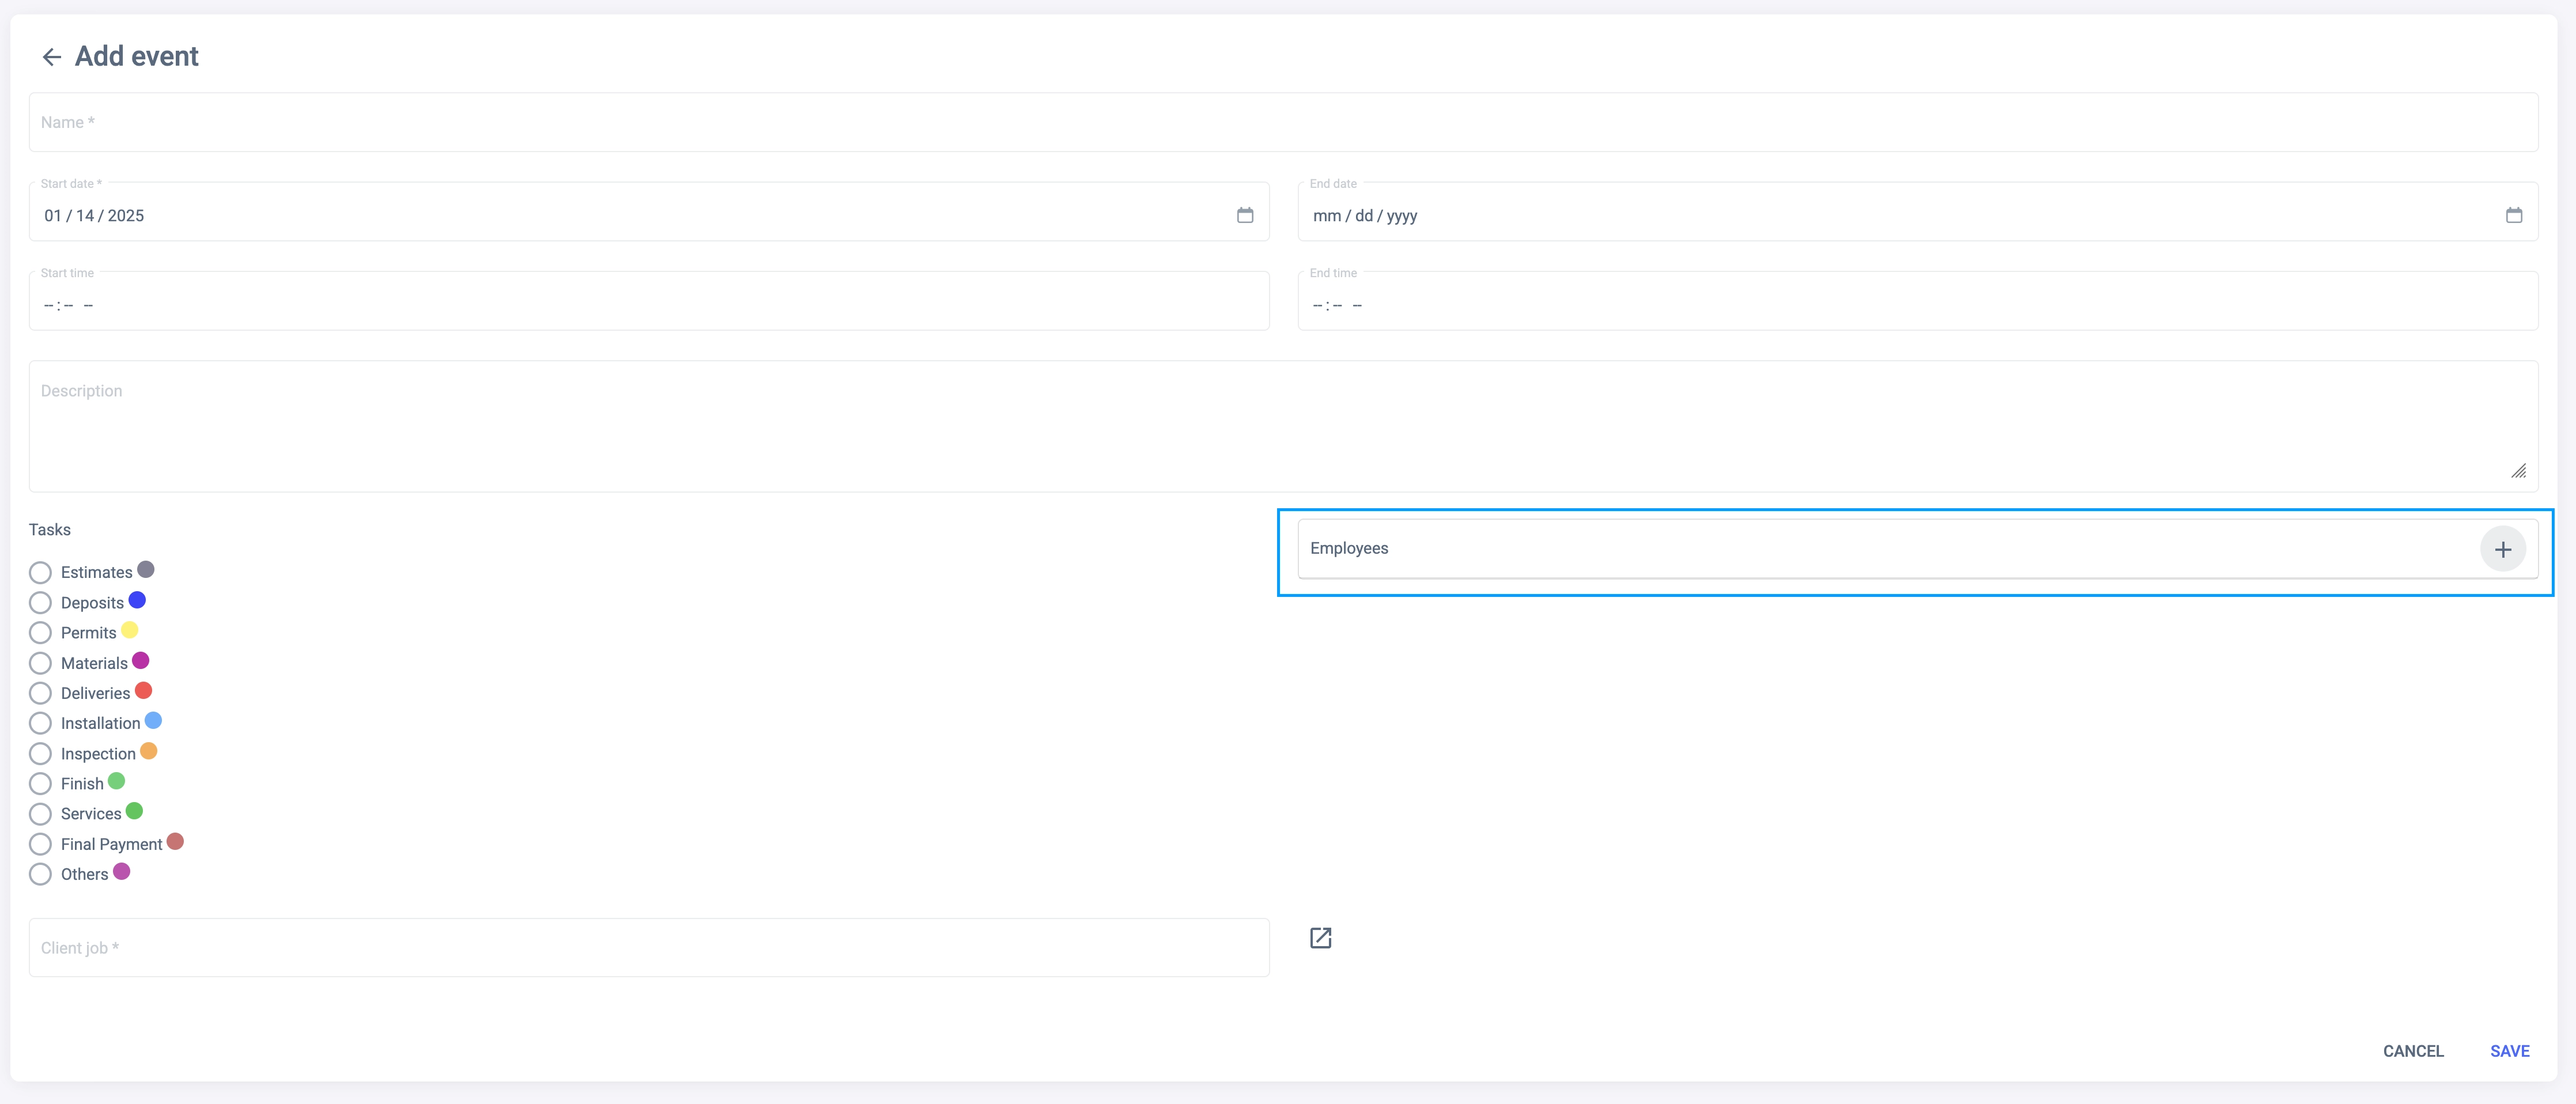Open the End date calendar picker icon
The width and height of the screenshot is (2576, 1104).
point(2513,215)
